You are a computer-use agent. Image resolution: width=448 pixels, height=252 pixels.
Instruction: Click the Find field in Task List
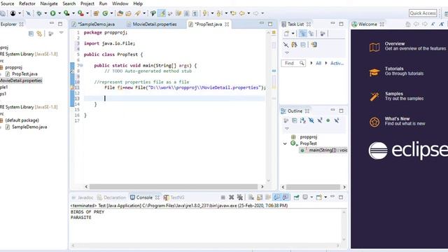[x=293, y=63]
